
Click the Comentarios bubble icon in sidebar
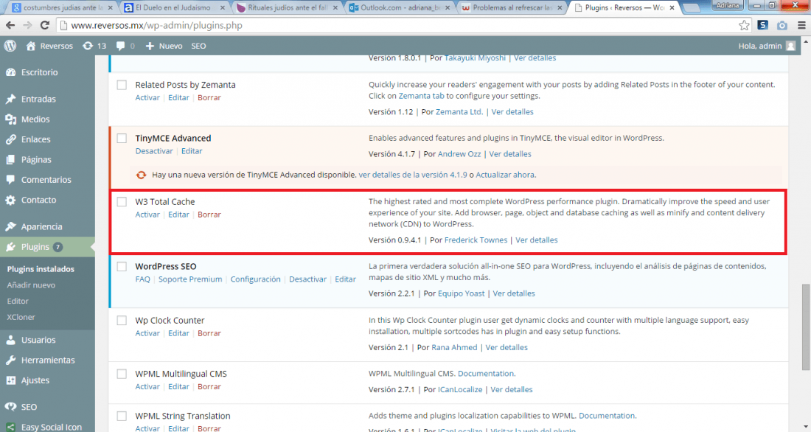point(11,180)
